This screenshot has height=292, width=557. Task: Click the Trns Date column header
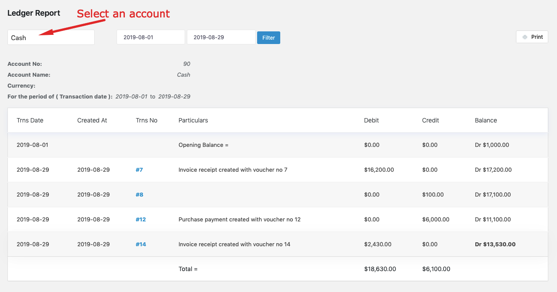pyautogui.click(x=30, y=120)
